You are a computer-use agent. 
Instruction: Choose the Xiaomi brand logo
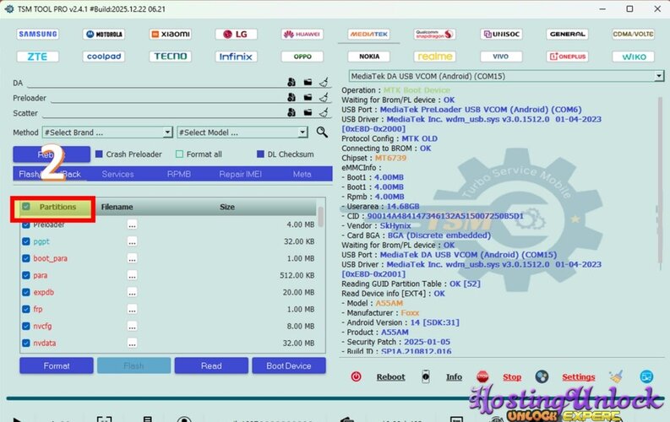pyautogui.click(x=171, y=34)
